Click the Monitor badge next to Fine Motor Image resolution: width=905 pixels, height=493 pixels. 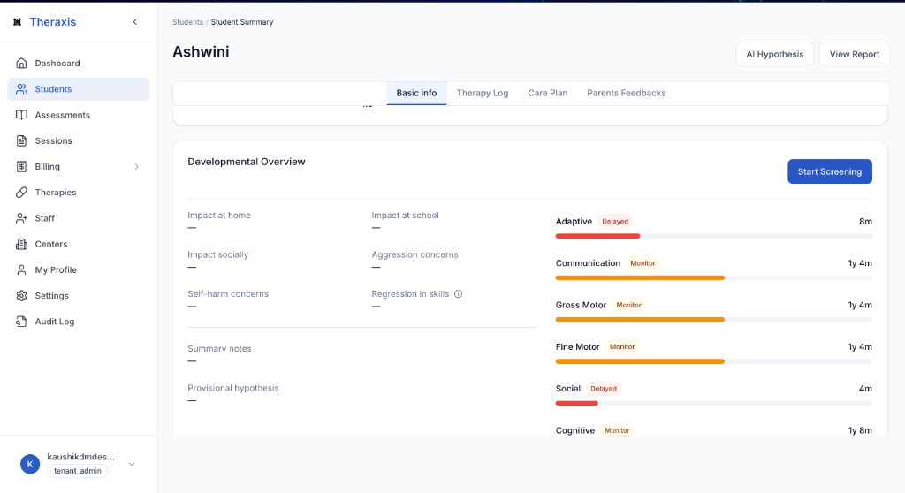[x=622, y=347]
